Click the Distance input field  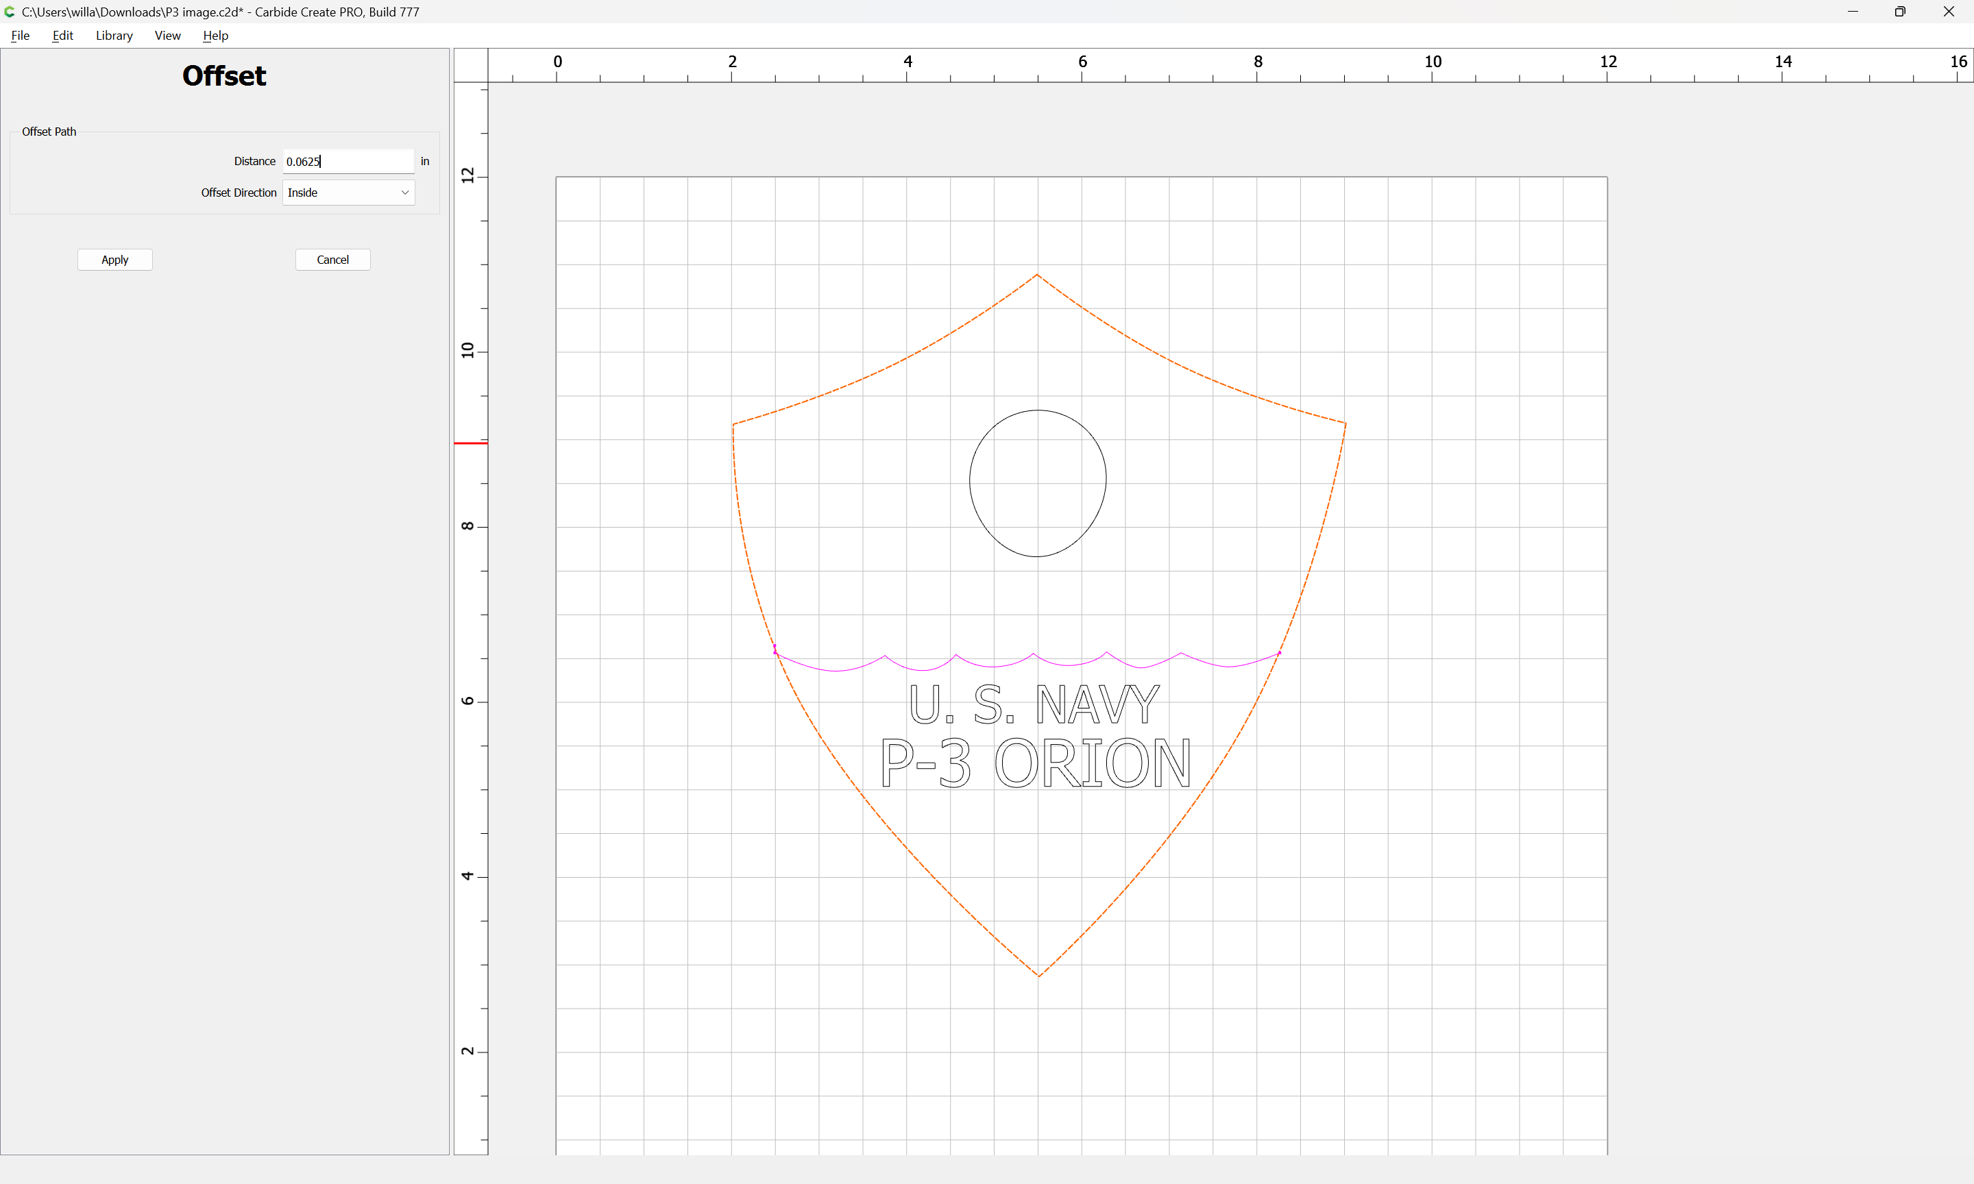pos(348,161)
